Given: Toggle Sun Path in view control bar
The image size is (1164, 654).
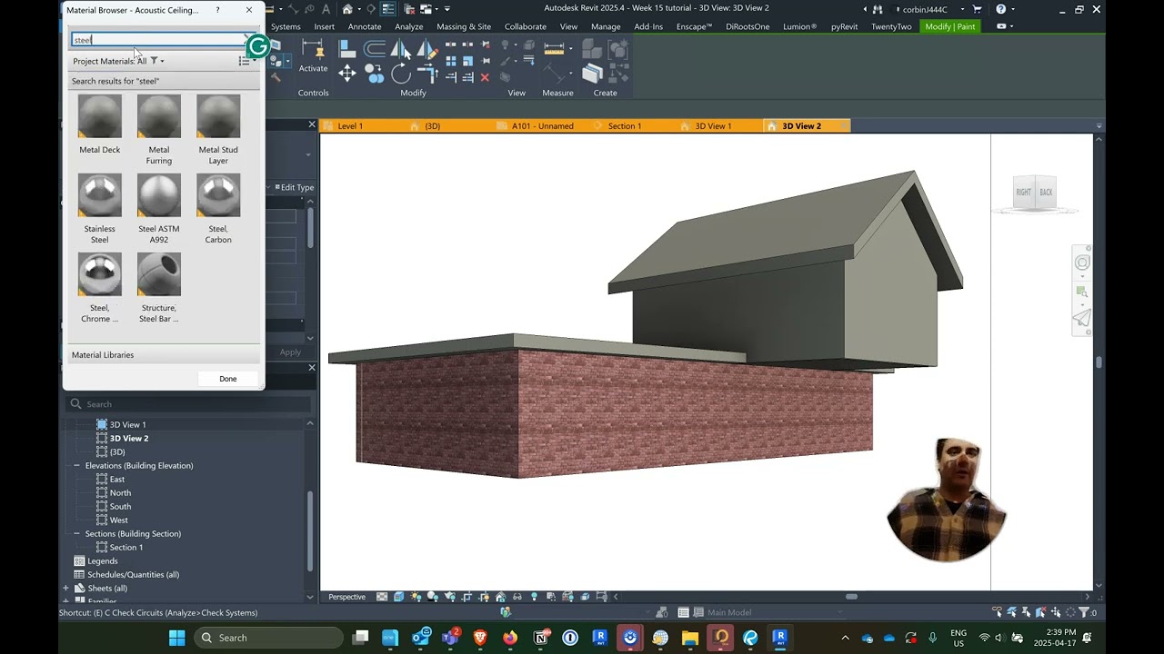Looking at the screenshot, I should point(416,597).
